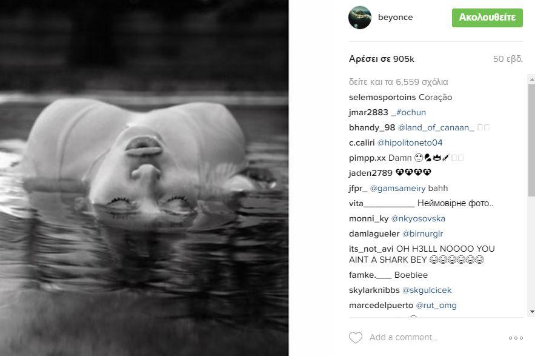Open the beyonce username link

coord(395,17)
